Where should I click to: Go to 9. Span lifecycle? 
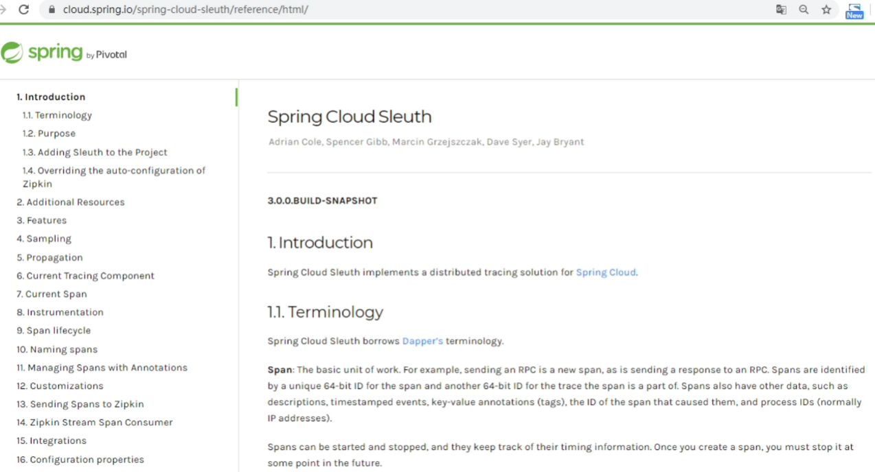[x=54, y=331]
